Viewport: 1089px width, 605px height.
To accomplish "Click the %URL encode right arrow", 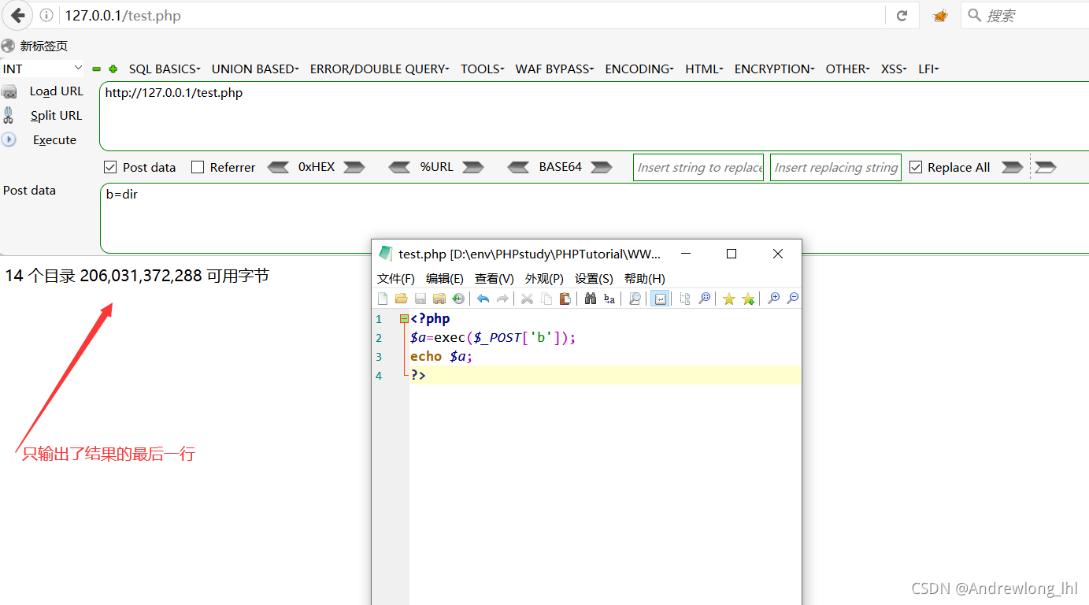I will [x=472, y=167].
